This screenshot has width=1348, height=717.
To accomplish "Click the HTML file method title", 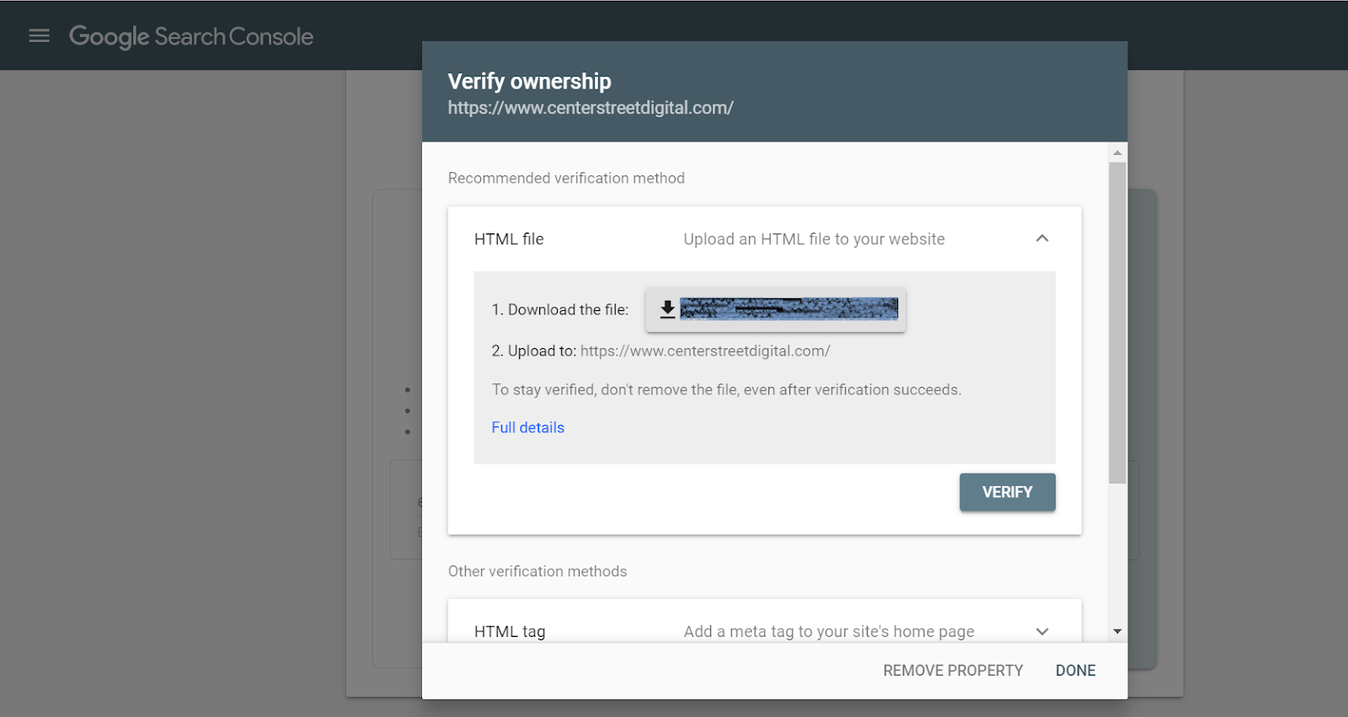I will click(509, 239).
